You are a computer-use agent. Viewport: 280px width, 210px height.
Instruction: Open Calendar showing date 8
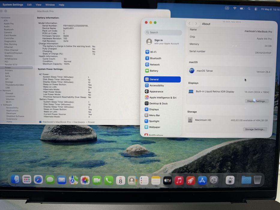tap(121, 181)
